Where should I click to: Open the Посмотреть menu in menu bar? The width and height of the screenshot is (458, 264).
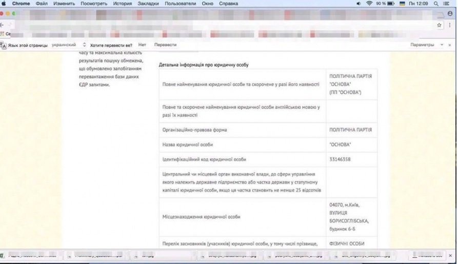pyautogui.click(x=94, y=4)
